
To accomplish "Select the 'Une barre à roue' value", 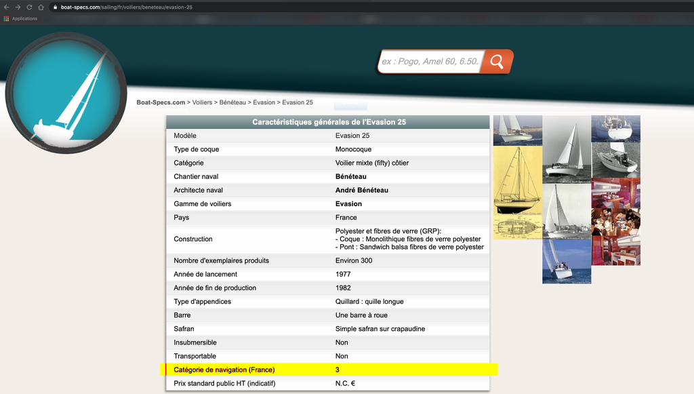I will coord(361,315).
